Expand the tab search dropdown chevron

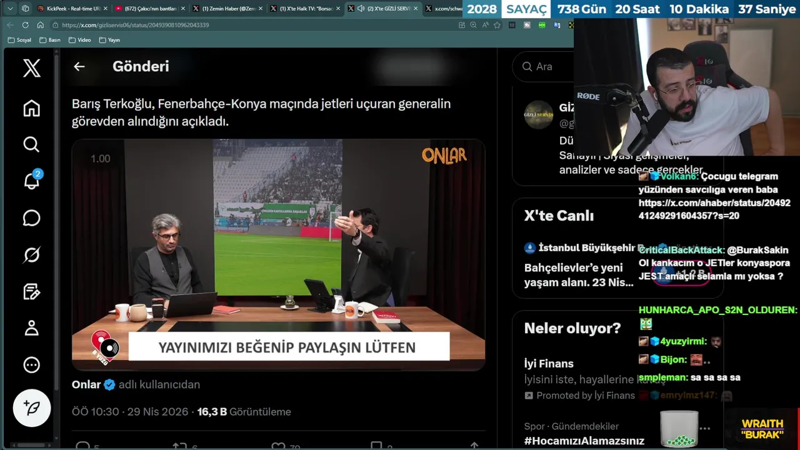click(x=10, y=9)
